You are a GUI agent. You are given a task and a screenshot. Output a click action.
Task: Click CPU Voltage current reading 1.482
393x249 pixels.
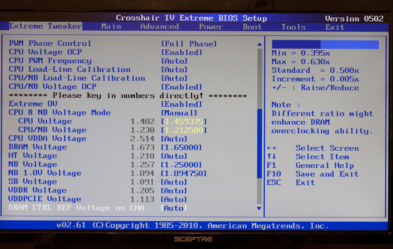click(143, 122)
